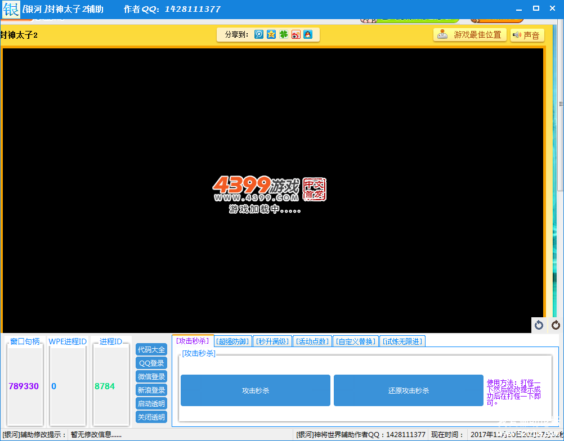Click the WPE process ID value 0
This screenshot has height=441, width=564.
(53, 386)
